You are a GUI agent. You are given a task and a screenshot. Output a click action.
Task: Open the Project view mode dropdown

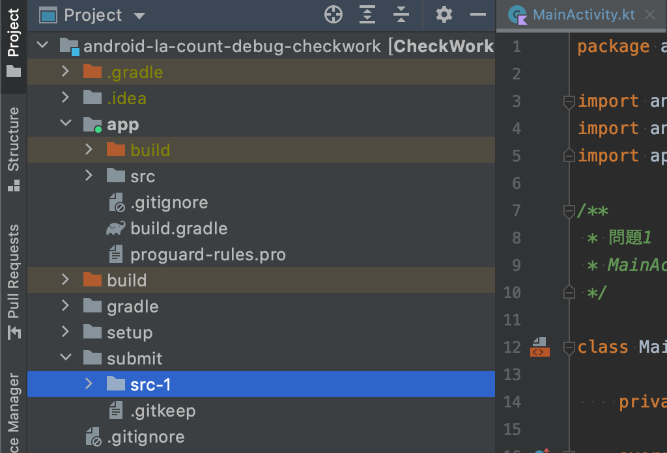click(140, 15)
